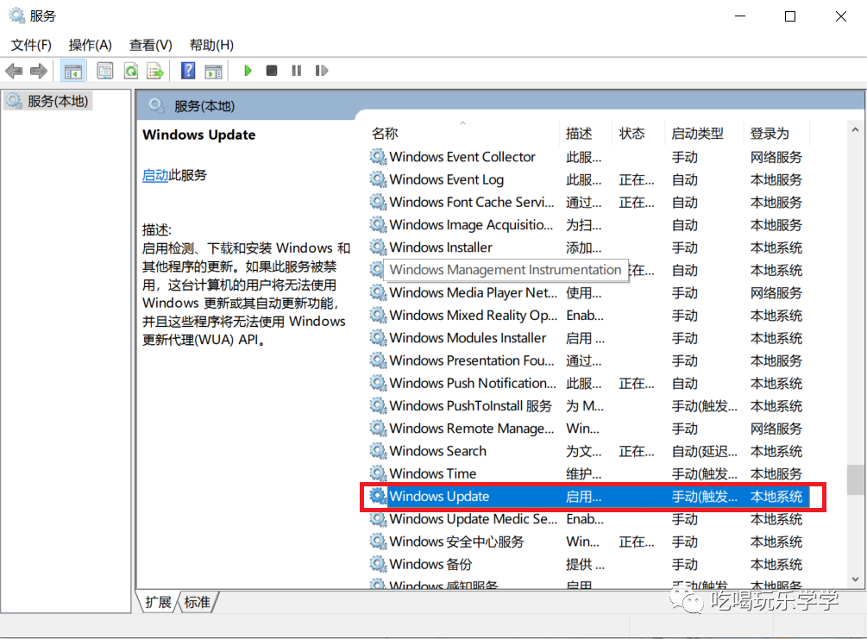Click gear icon of Windows Time
The height and width of the screenshot is (639, 867).
click(378, 473)
